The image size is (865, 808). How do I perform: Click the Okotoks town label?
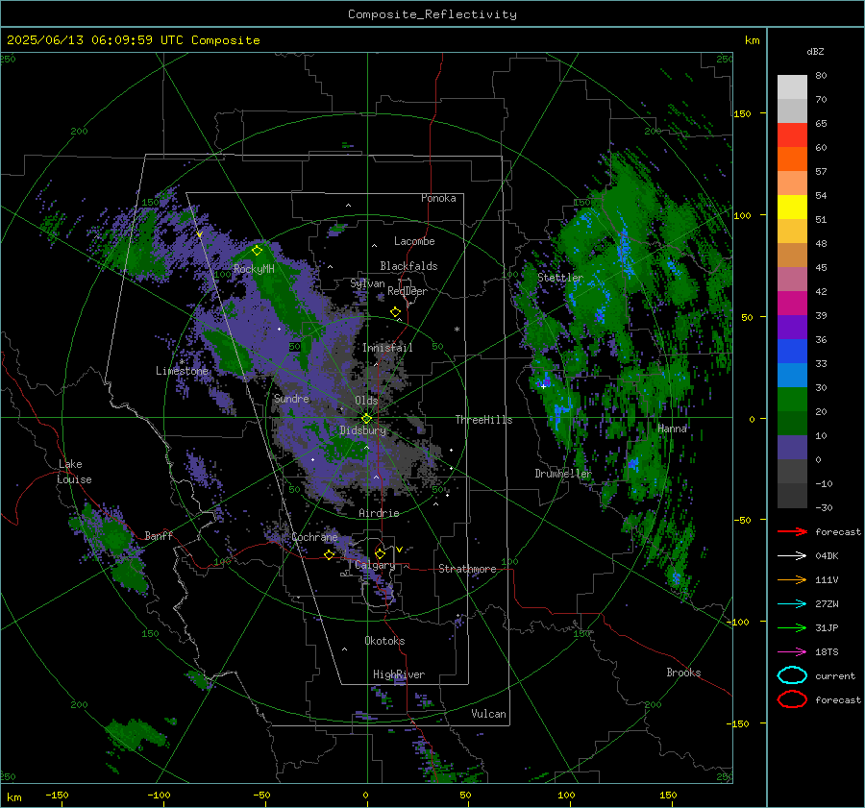pos(384,641)
